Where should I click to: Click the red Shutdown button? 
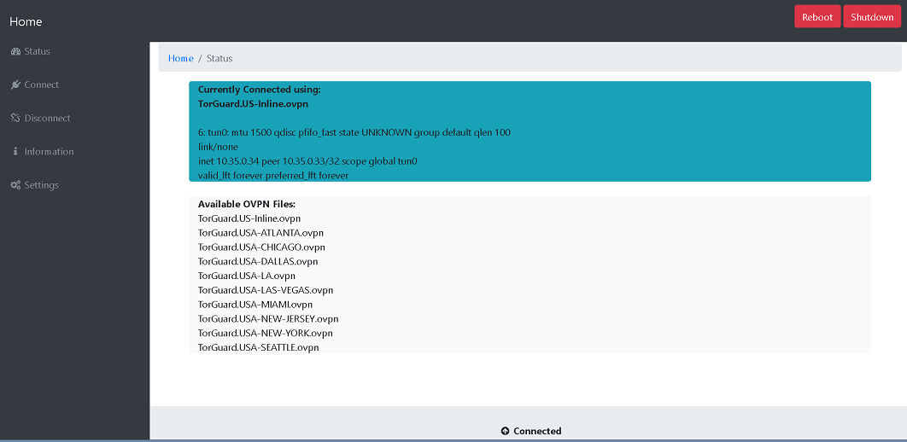[872, 17]
